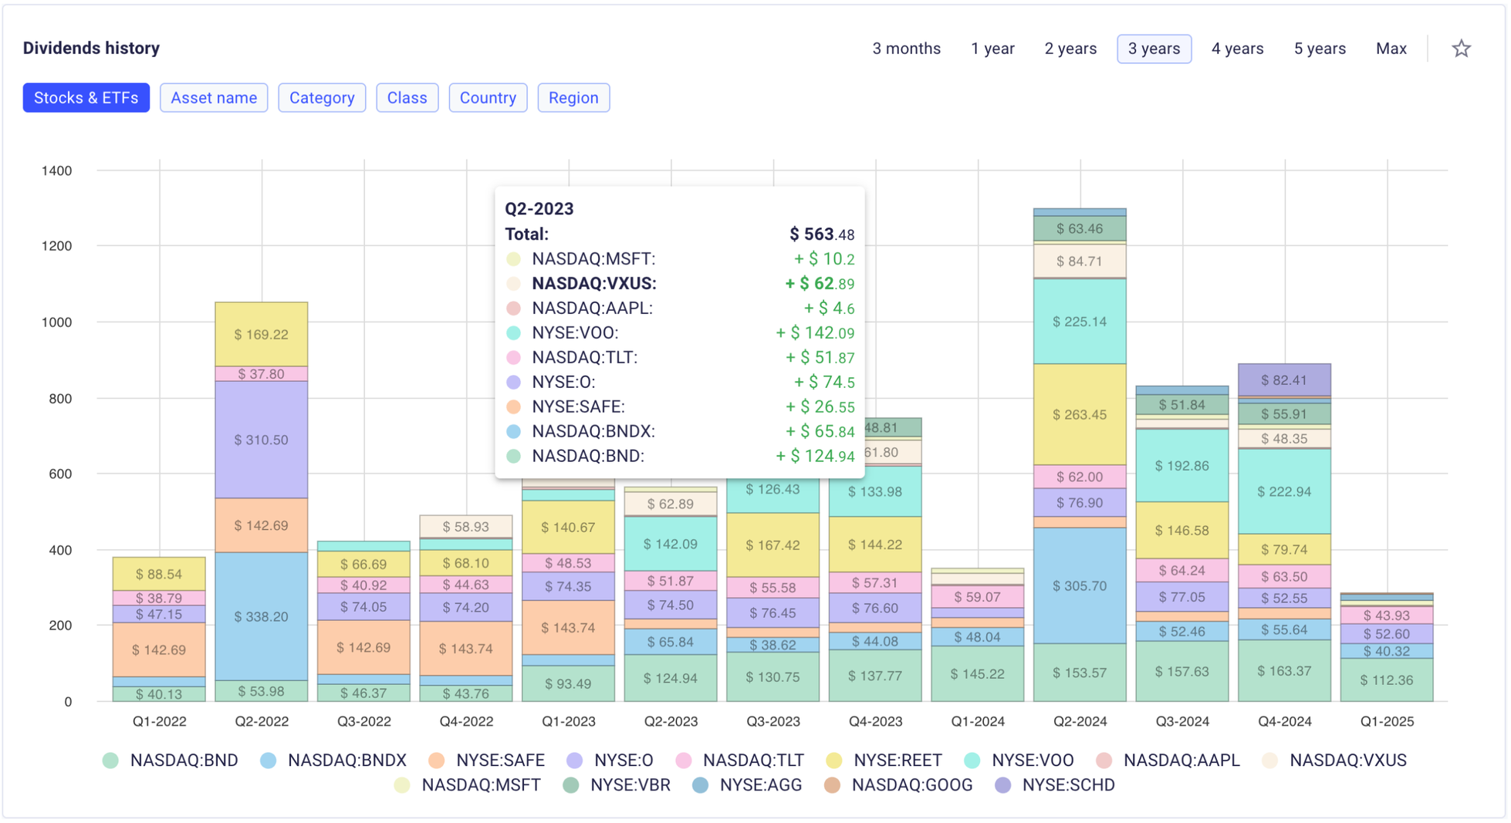Toggle NASDAQ:MSFT legend series

click(468, 785)
